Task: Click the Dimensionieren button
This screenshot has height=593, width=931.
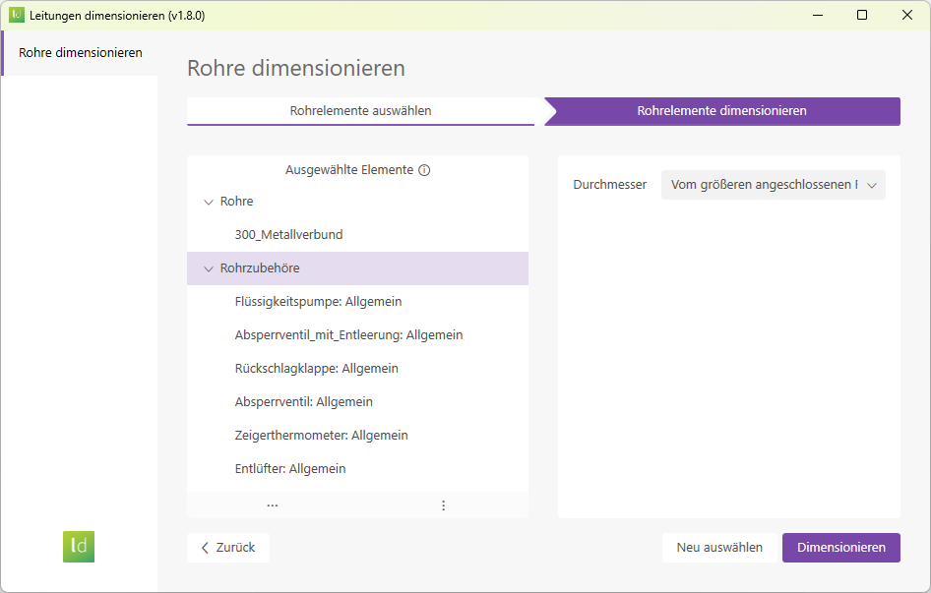Action: click(841, 547)
